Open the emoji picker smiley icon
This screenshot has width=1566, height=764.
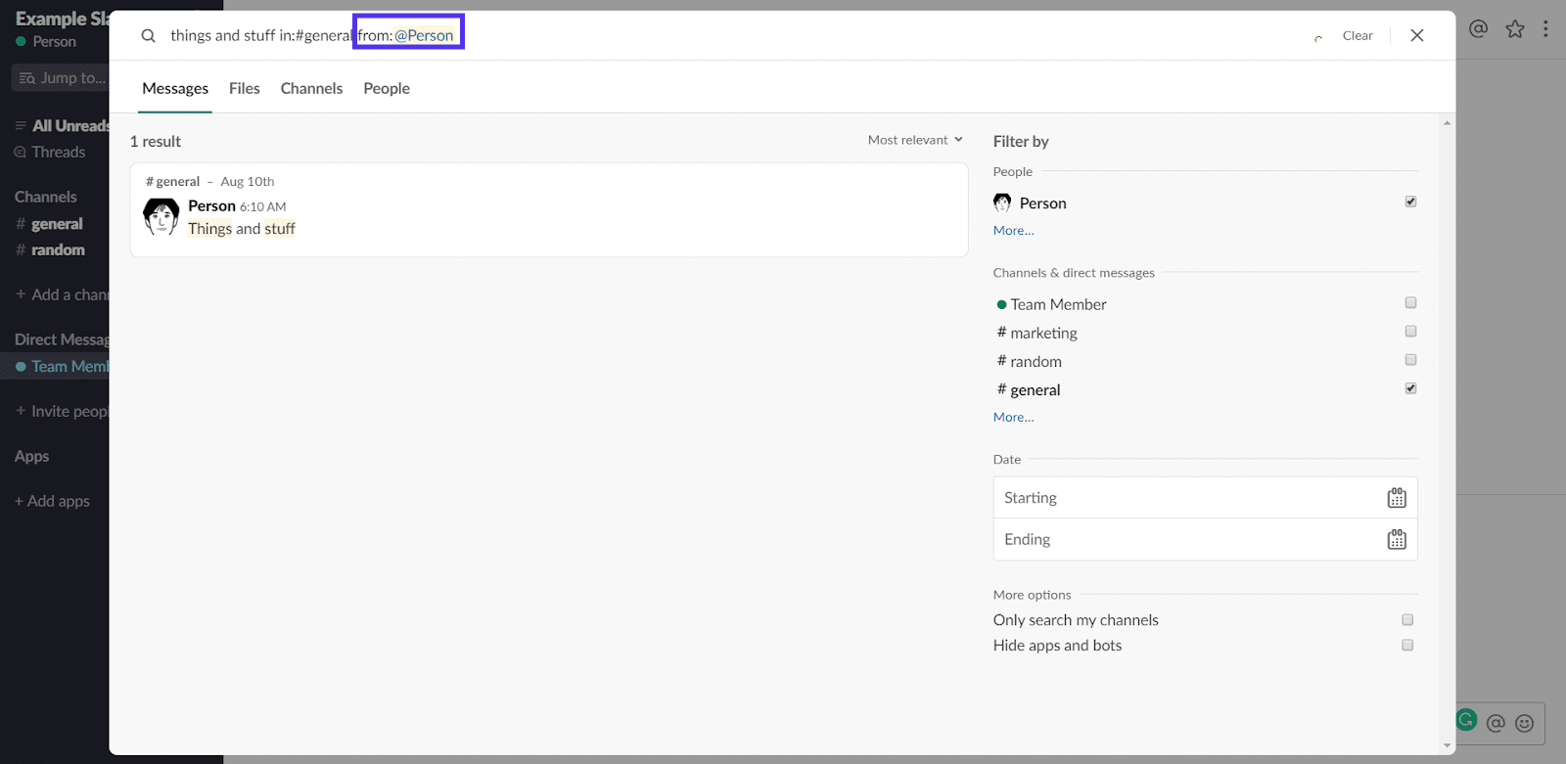point(1524,723)
